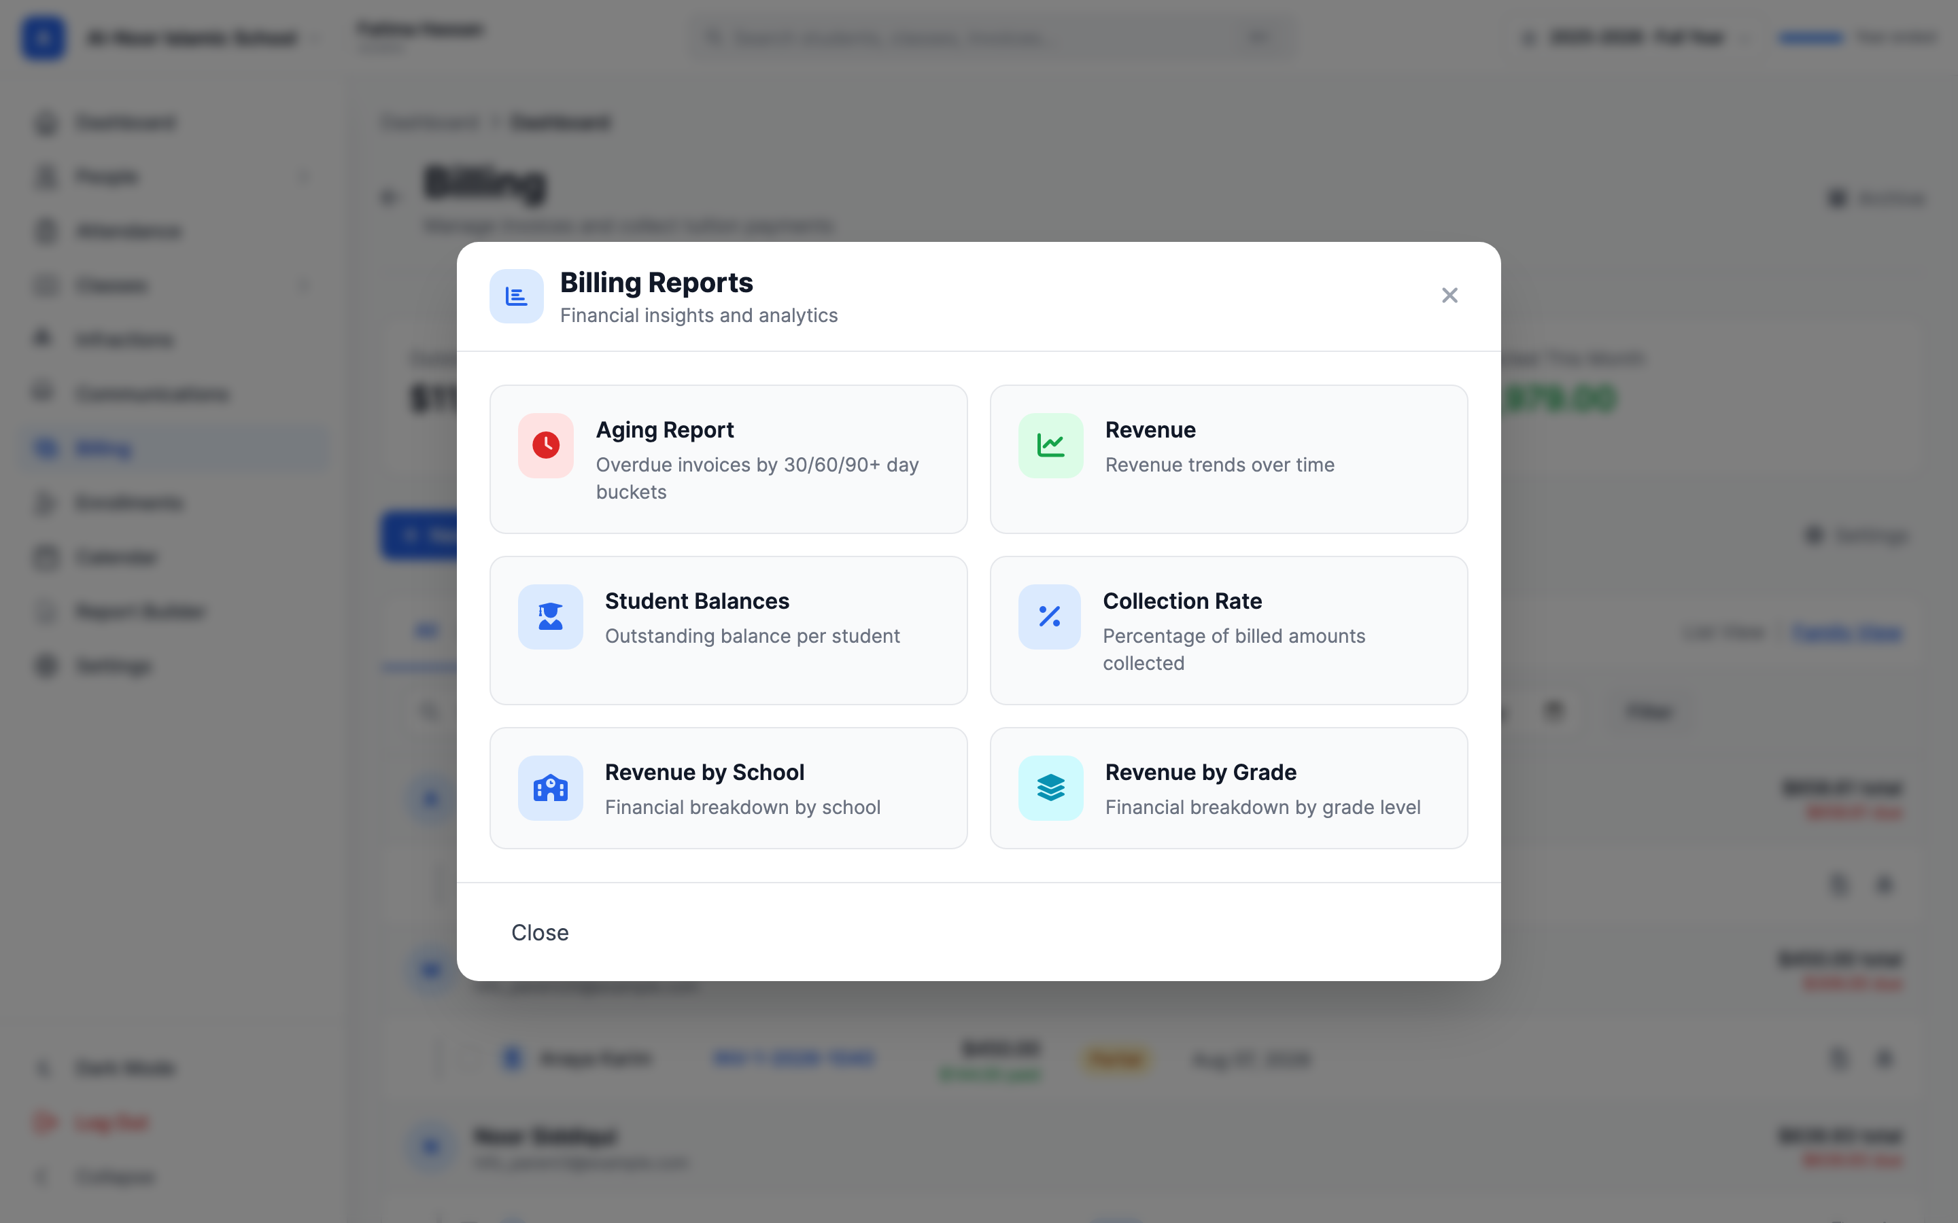The height and width of the screenshot is (1223, 1958).
Task: Click the Collection Rate percent icon
Action: coord(1050,617)
